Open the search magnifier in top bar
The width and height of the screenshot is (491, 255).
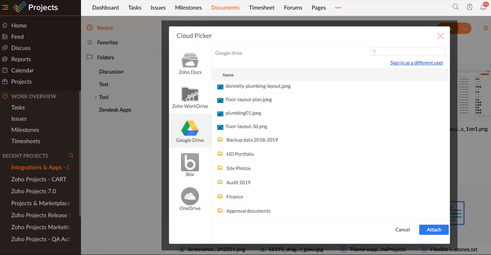(456, 7)
